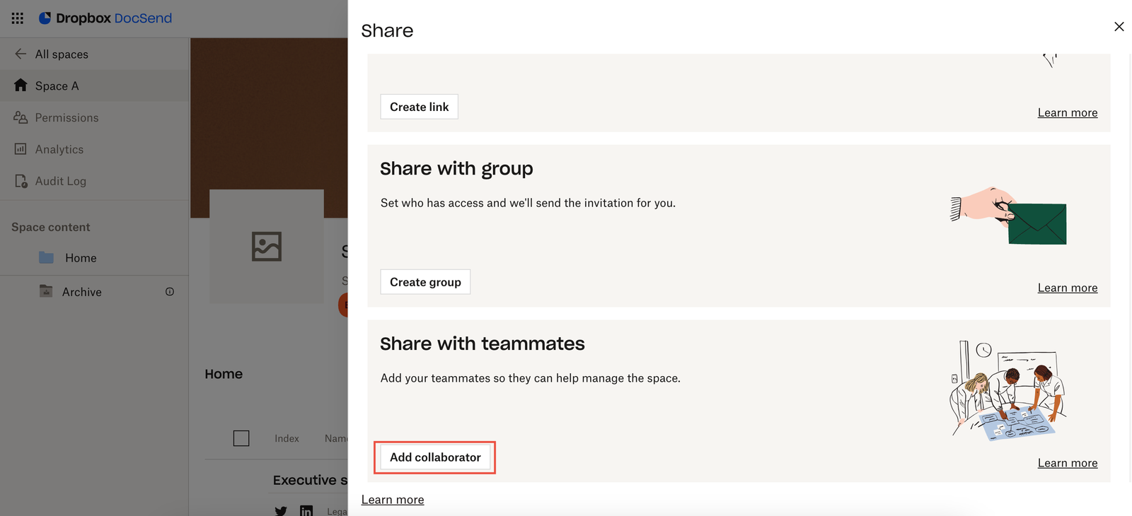Screen dimensions: 1132x516
Task: Click the back arrow next to All spaces
Action: click(18, 54)
